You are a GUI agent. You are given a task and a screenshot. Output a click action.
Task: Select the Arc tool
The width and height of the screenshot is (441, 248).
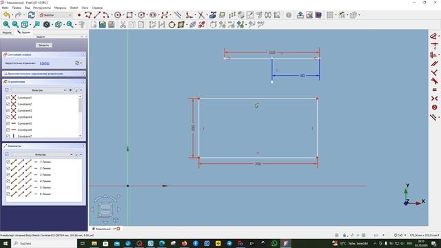(x=105, y=15)
